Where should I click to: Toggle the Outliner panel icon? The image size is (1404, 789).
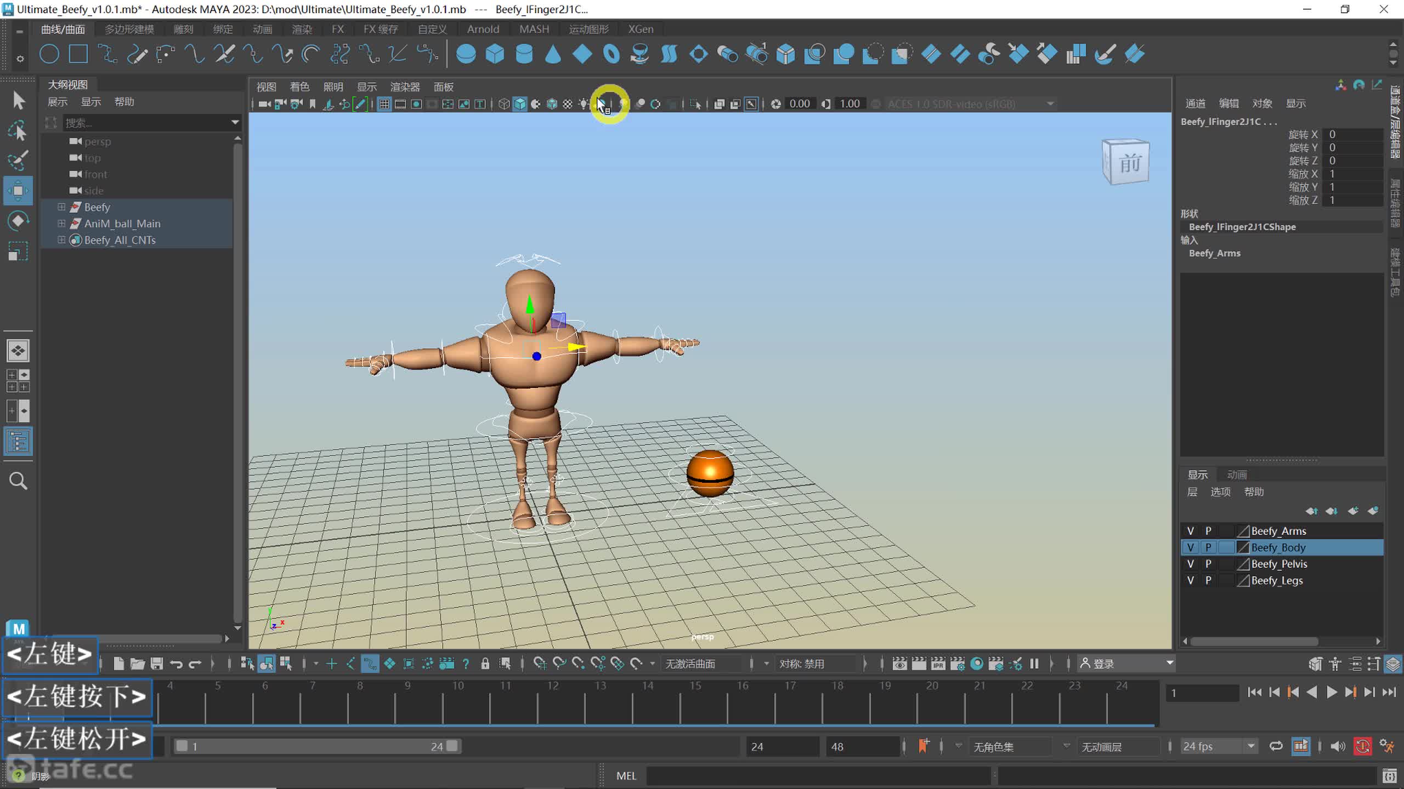pyautogui.click(x=18, y=442)
